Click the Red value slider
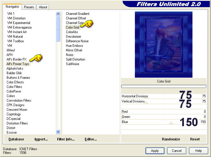 (164, 112)
